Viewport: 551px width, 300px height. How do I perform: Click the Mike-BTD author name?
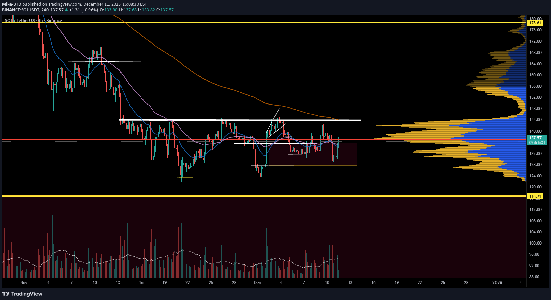12,4
